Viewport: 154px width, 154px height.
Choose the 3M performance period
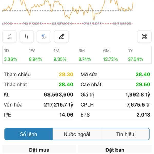(x=85, y=55)
